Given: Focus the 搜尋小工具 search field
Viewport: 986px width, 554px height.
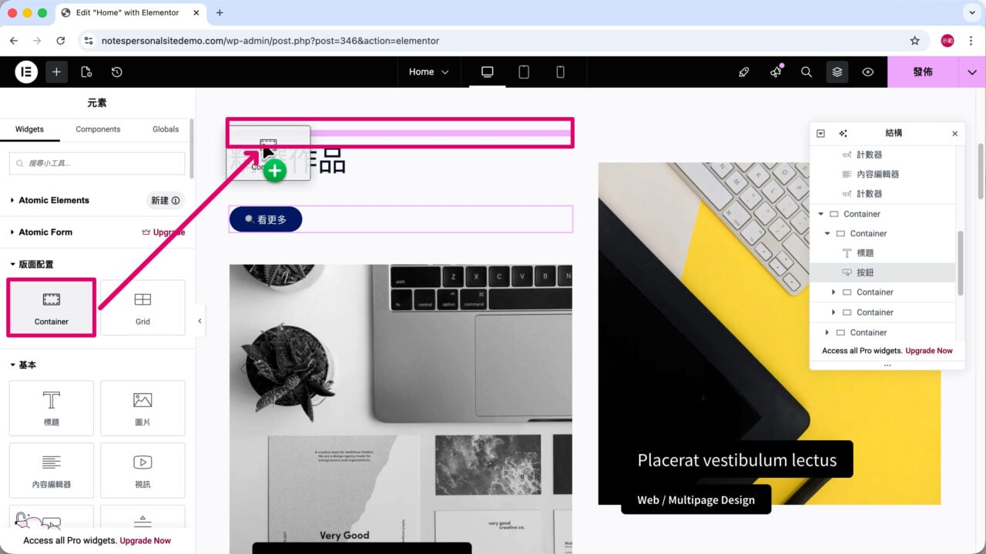Looking at the screenshot, I should tap(97, 163).
